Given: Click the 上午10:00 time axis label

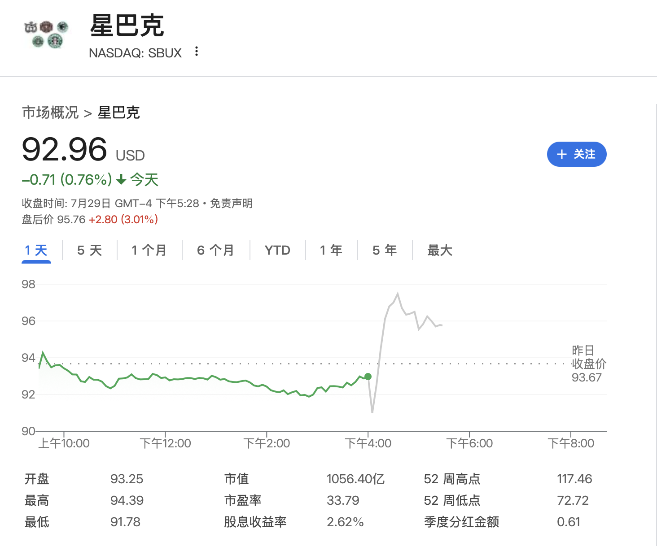Looking at the screenshot, I should [64, 443].
